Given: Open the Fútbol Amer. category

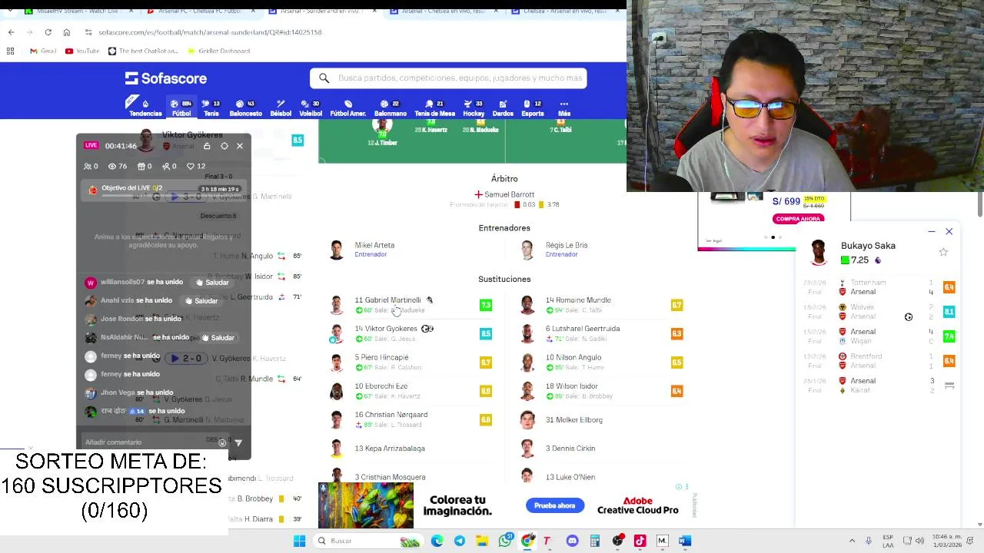Looking at the screenshot, I should (x=347, y=108).
